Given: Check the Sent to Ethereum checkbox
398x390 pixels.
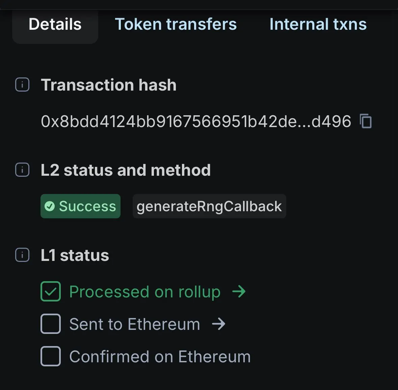Looking at the screenshot, I should (x=51, y=324).
